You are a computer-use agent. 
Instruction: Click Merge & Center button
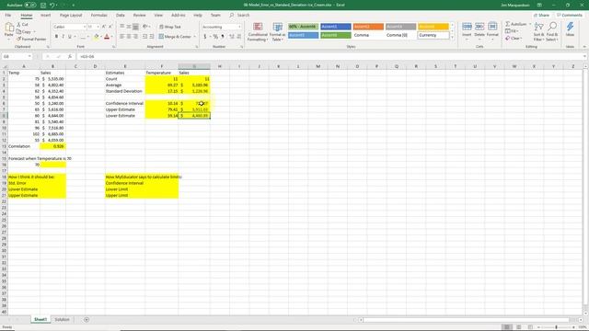tap(175, 37)
